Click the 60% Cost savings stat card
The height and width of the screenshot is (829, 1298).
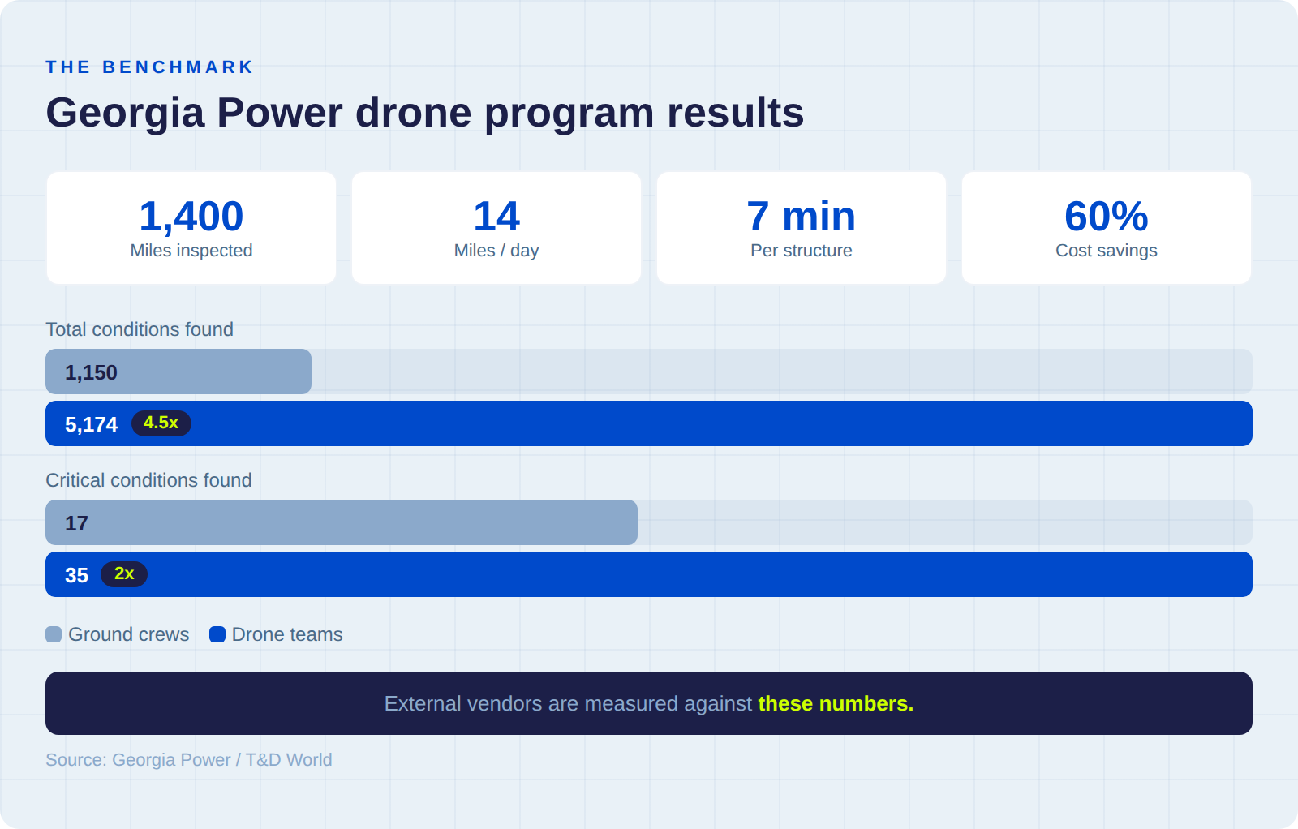tap(1106, 227)
